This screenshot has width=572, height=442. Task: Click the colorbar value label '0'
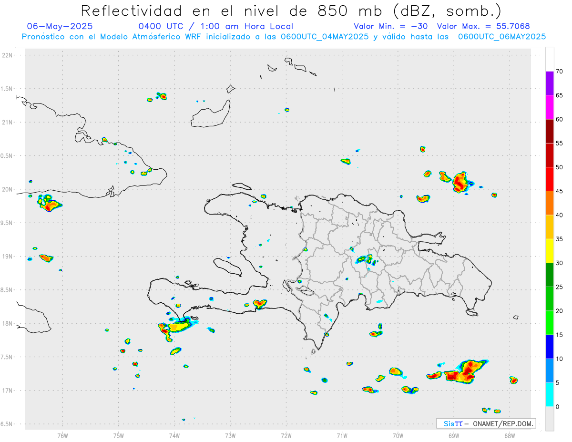557,407
